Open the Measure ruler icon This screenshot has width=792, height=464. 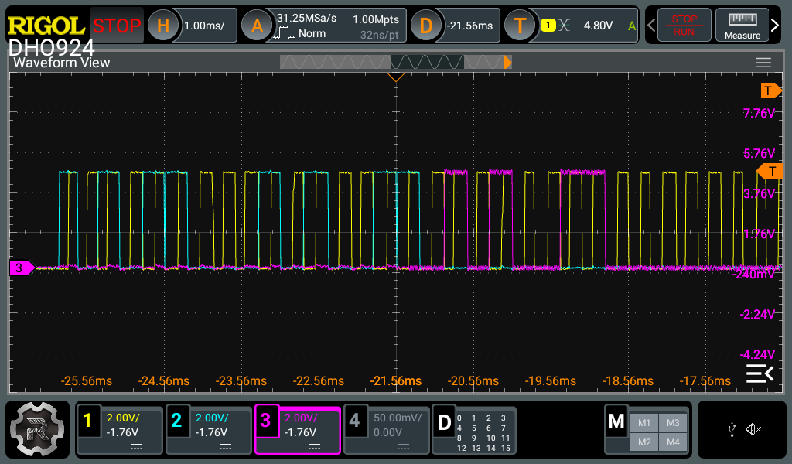(742, 26)
